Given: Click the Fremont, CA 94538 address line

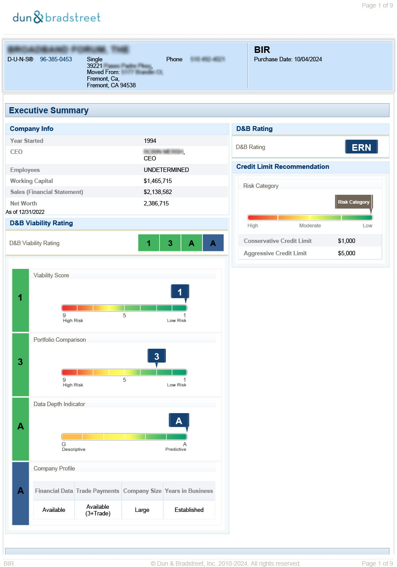Looking at the screenshot, I should [111, 86].
